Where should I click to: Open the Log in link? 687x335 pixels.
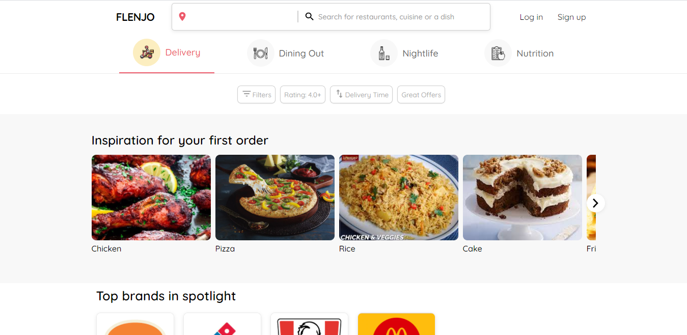tap(531, 17)
